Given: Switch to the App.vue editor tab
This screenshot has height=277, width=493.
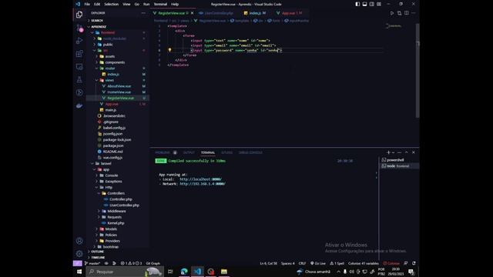Looking at the screenshot, I should click(290, 13).
